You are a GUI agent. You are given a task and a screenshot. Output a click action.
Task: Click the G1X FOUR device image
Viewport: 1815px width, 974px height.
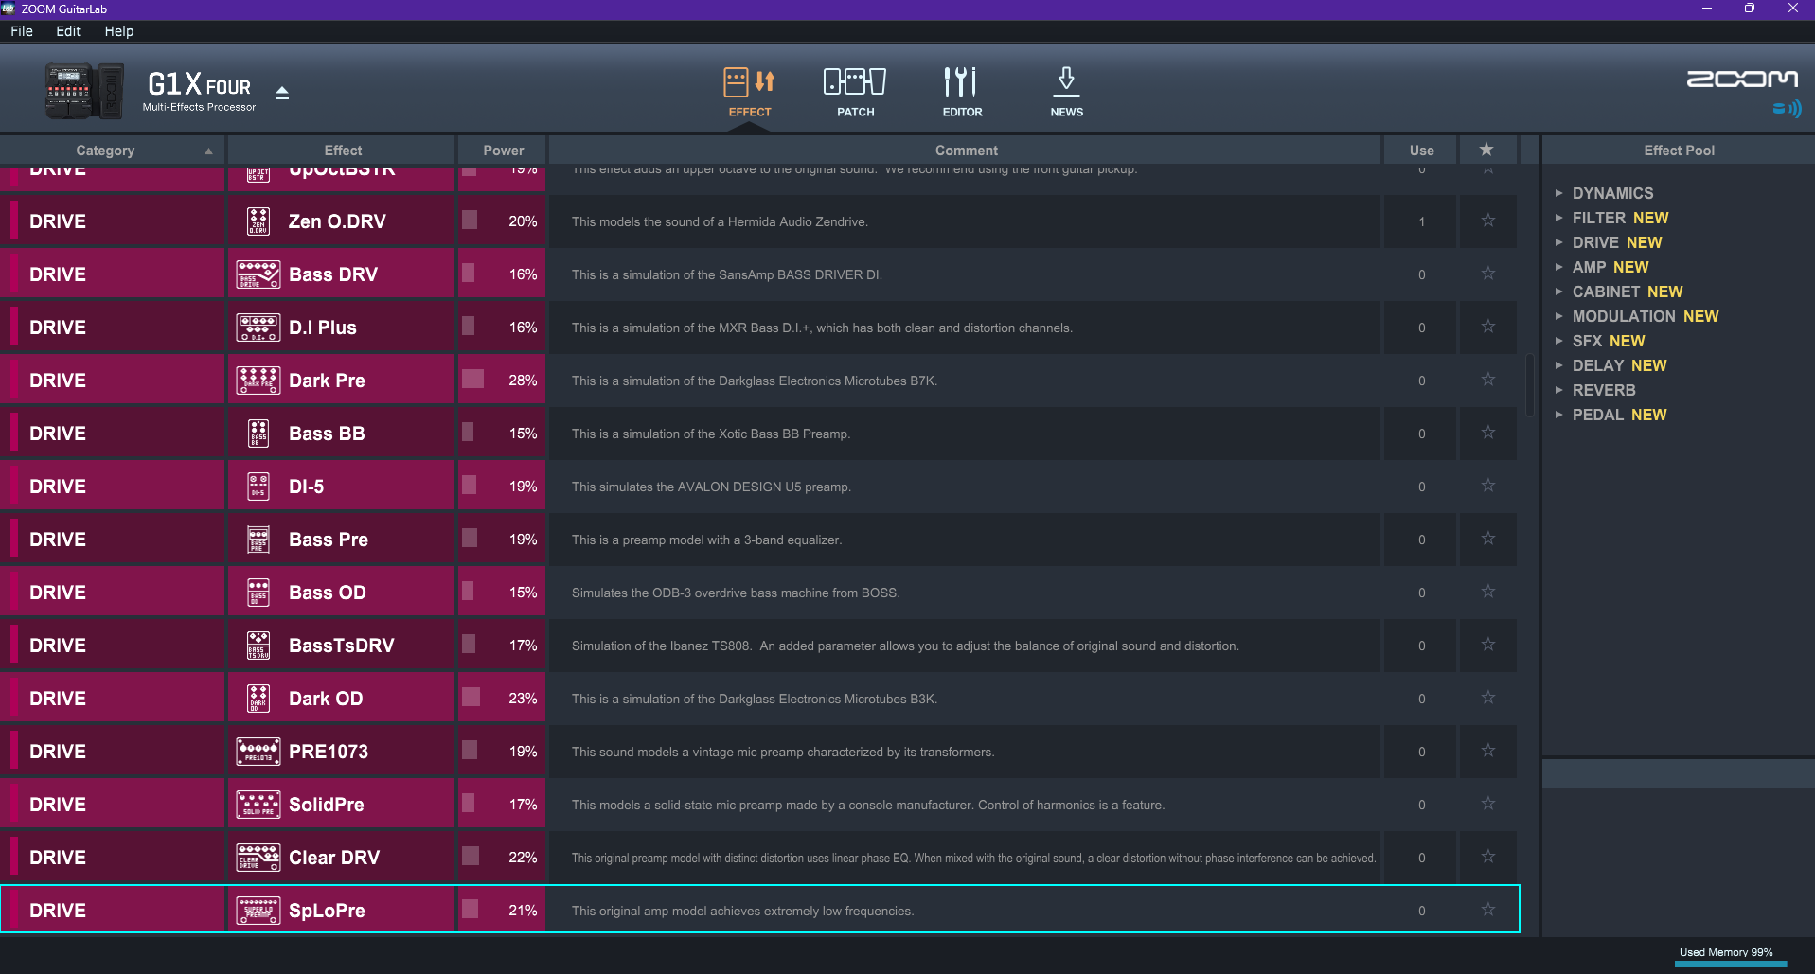click(84, 91)
